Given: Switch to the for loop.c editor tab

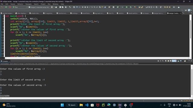Looking at the screenshot, I should 145,13.
